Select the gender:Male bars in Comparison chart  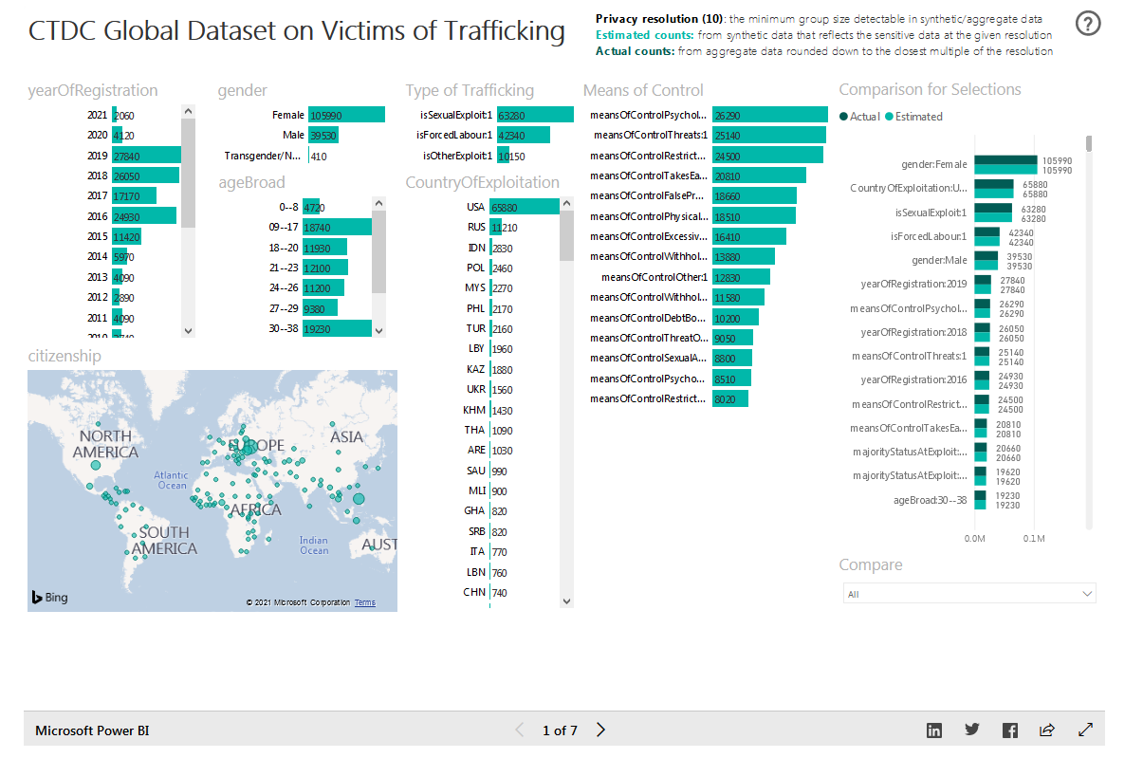[986, 260]
